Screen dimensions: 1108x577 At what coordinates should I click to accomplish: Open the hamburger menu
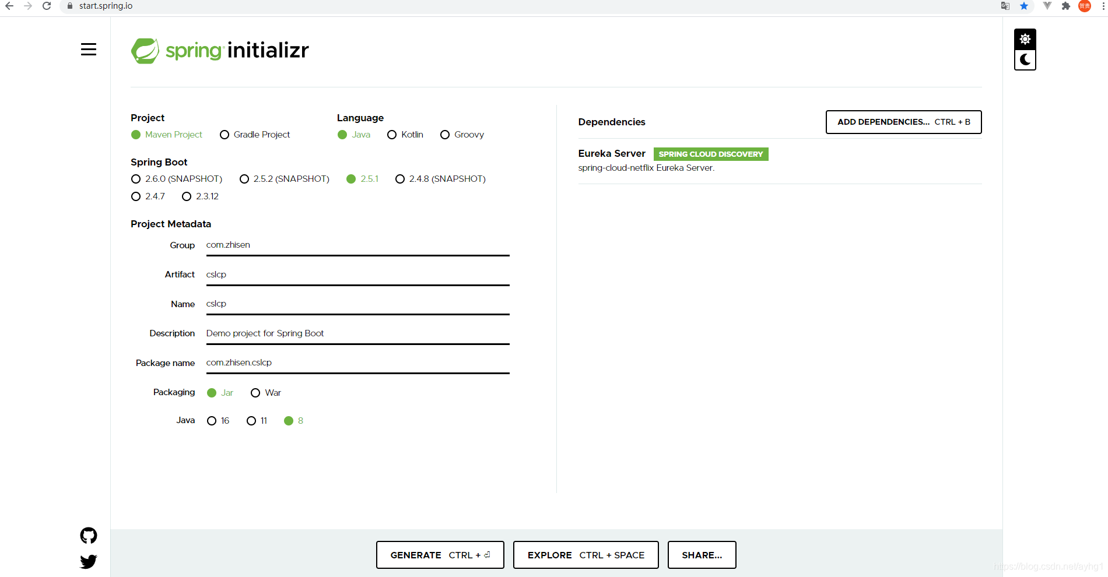pyautogui.click(x=89, y=50)
